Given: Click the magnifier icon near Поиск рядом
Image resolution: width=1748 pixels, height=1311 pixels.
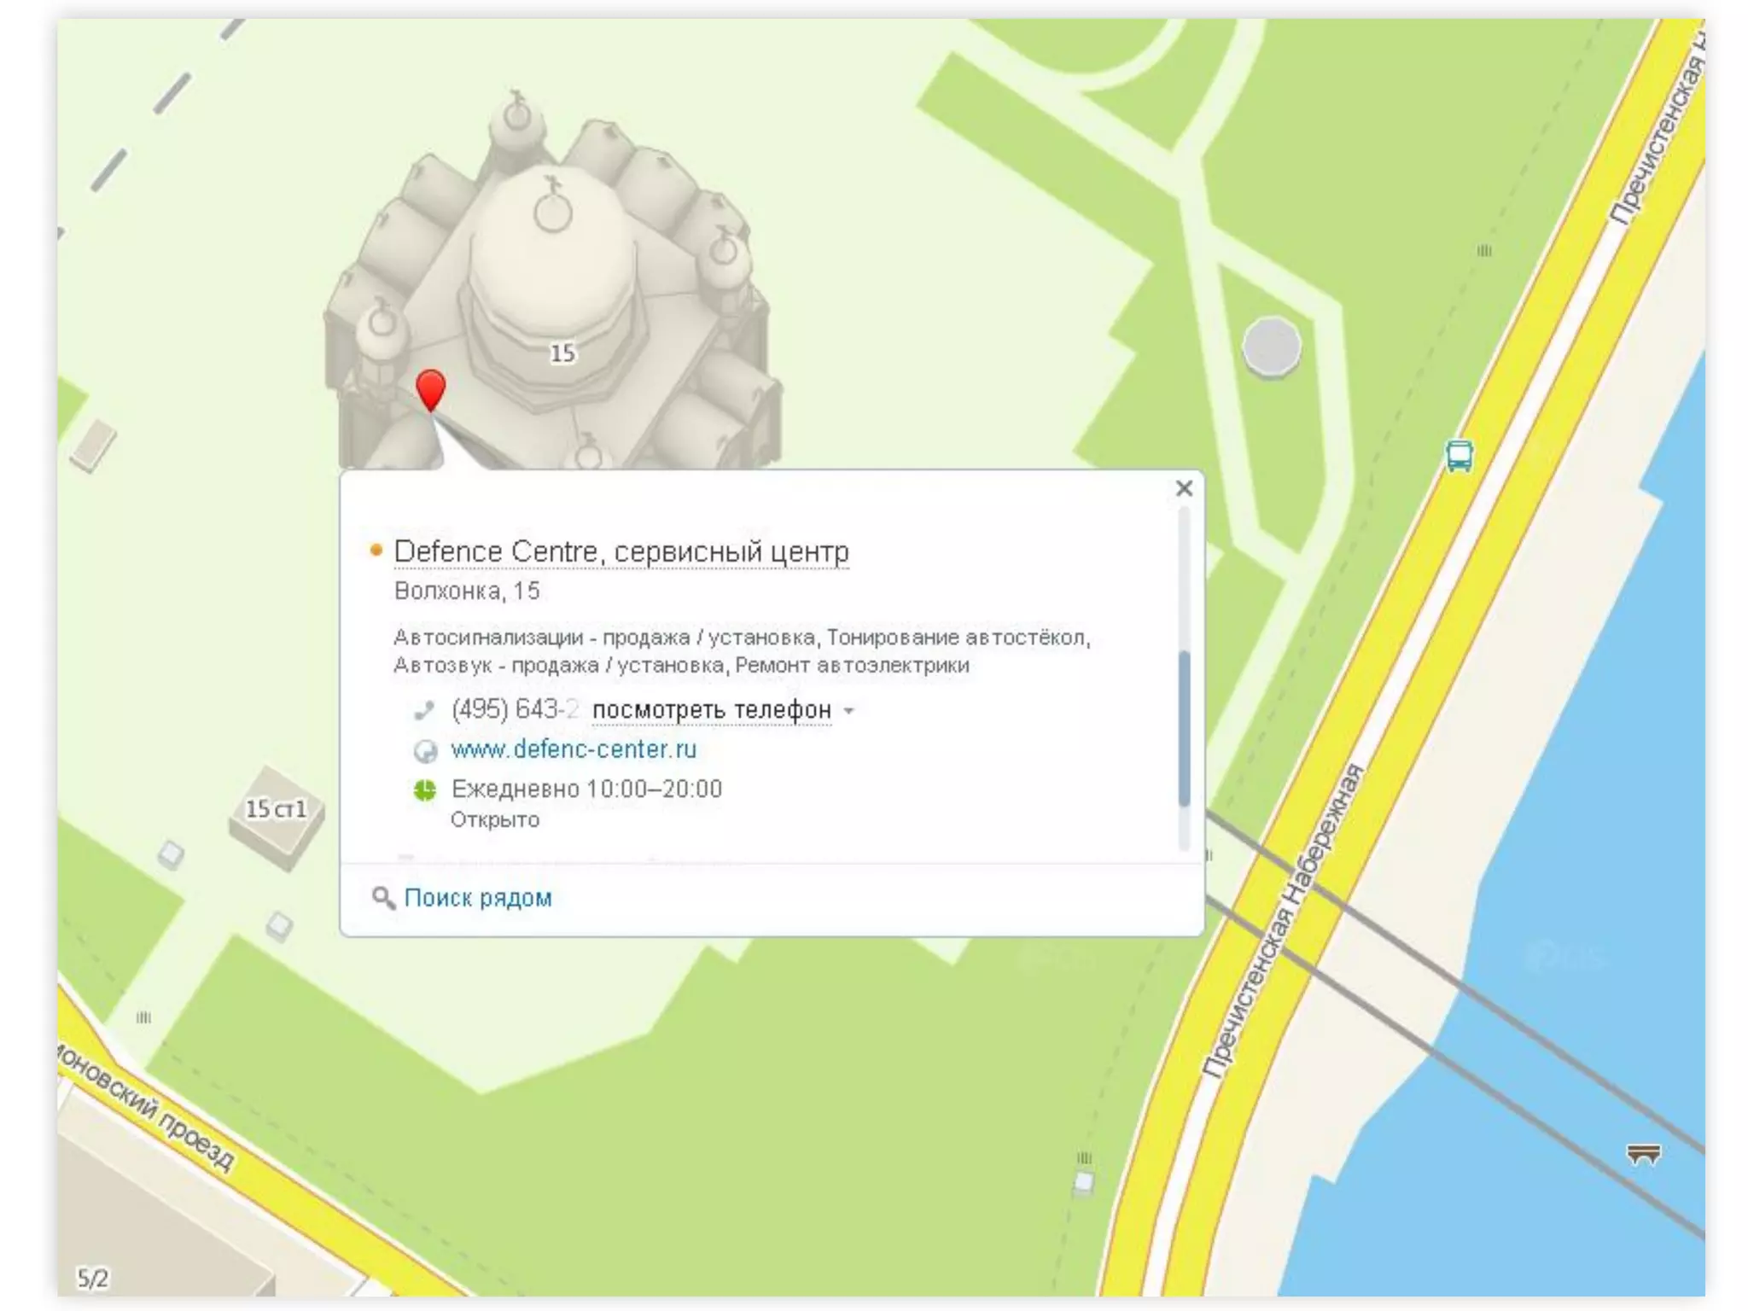Looking at the screenshot, I should pyautogui.click(x=383, y=898).
